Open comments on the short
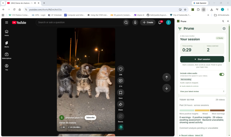The width and height of the screenshot is (231, 137). 120,81
